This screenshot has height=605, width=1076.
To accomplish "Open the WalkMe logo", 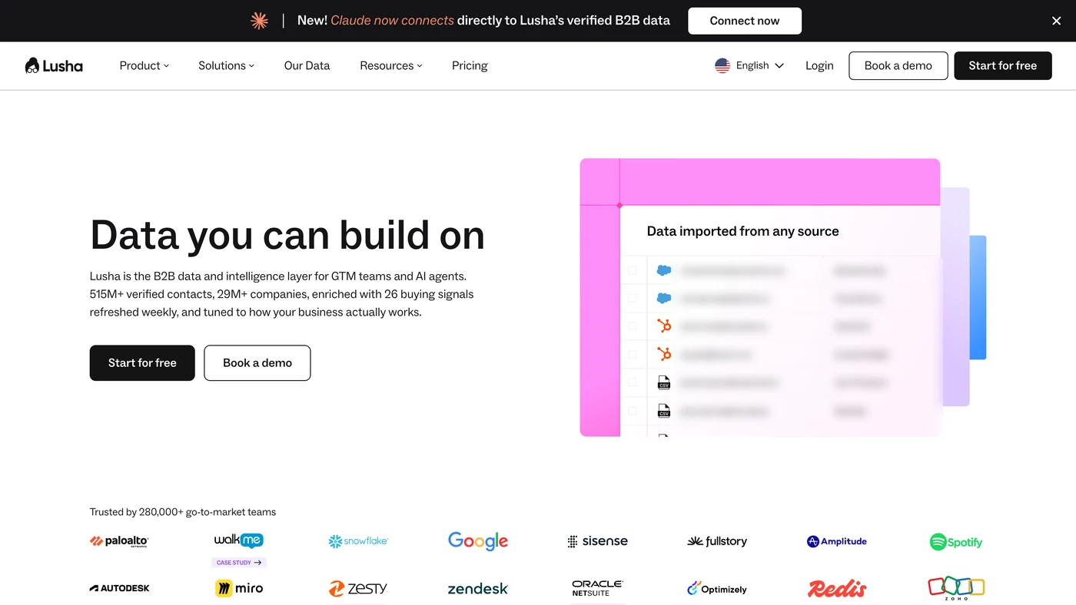I will (x=239, y=541).
